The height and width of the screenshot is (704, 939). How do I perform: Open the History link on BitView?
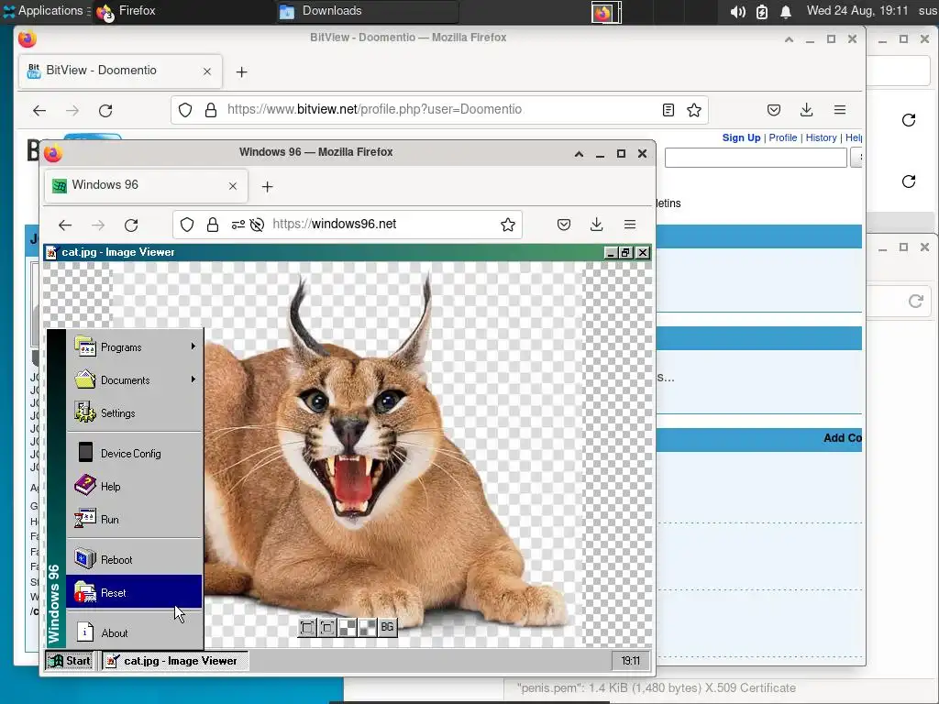coord(821,137)
